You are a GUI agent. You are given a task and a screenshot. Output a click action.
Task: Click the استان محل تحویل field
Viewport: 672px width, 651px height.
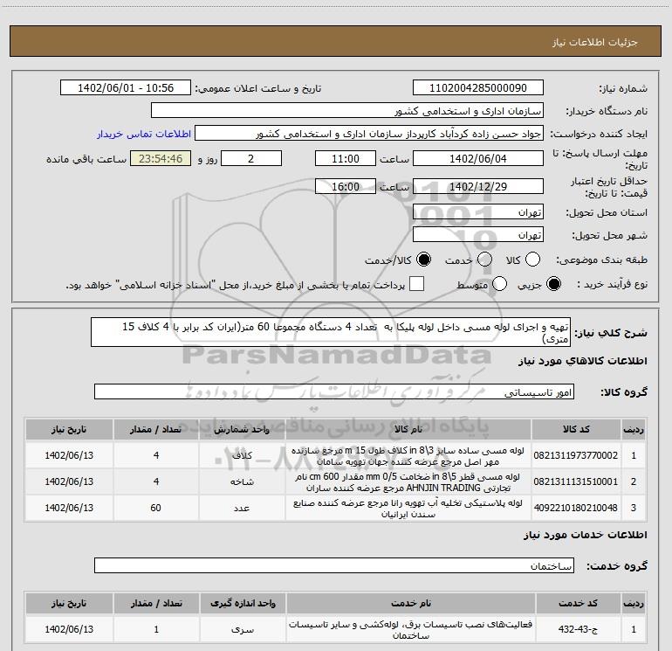coord(477,212)
